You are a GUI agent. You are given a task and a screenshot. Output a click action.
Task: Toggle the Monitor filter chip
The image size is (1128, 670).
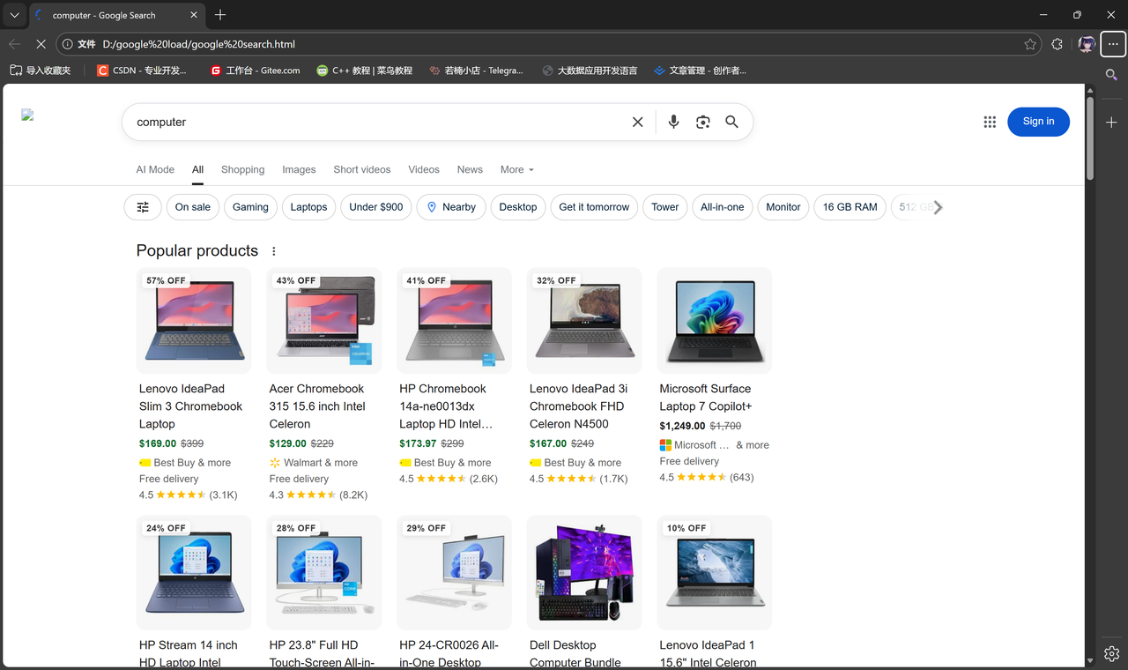pos(783,207)
